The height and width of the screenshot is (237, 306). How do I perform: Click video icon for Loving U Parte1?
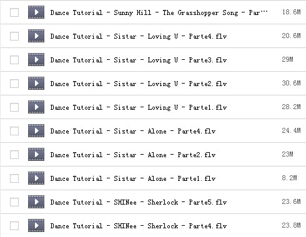pos(36,107)
